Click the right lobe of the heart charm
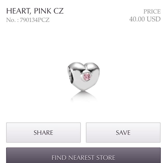The height and width of the screenshot is (163, 163). tap(92, 67)
